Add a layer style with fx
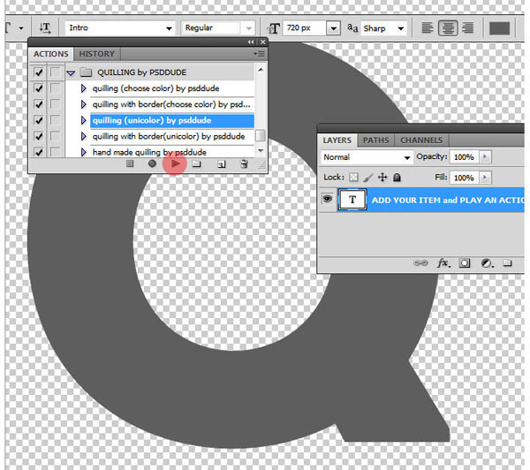This screenshot has height=470, width=530. point(443,263)
